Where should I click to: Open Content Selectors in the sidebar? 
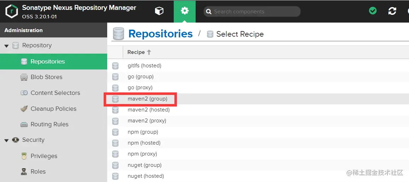click(55, 93)
